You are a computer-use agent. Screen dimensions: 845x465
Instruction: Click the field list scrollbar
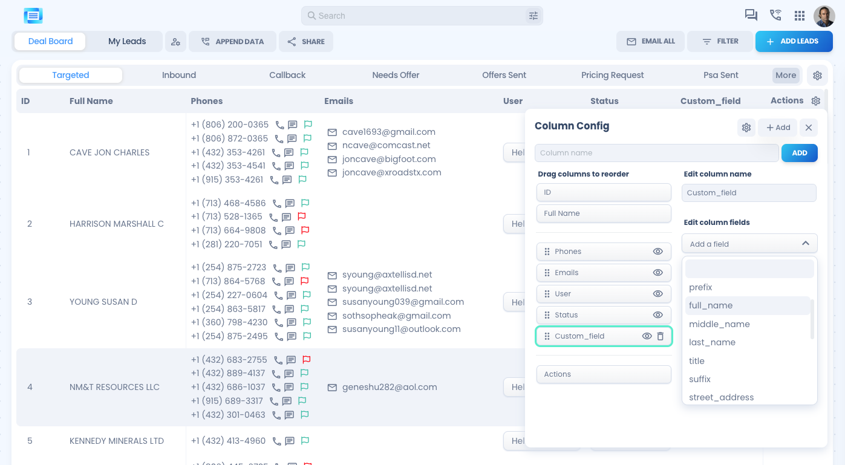pos(812,319)
